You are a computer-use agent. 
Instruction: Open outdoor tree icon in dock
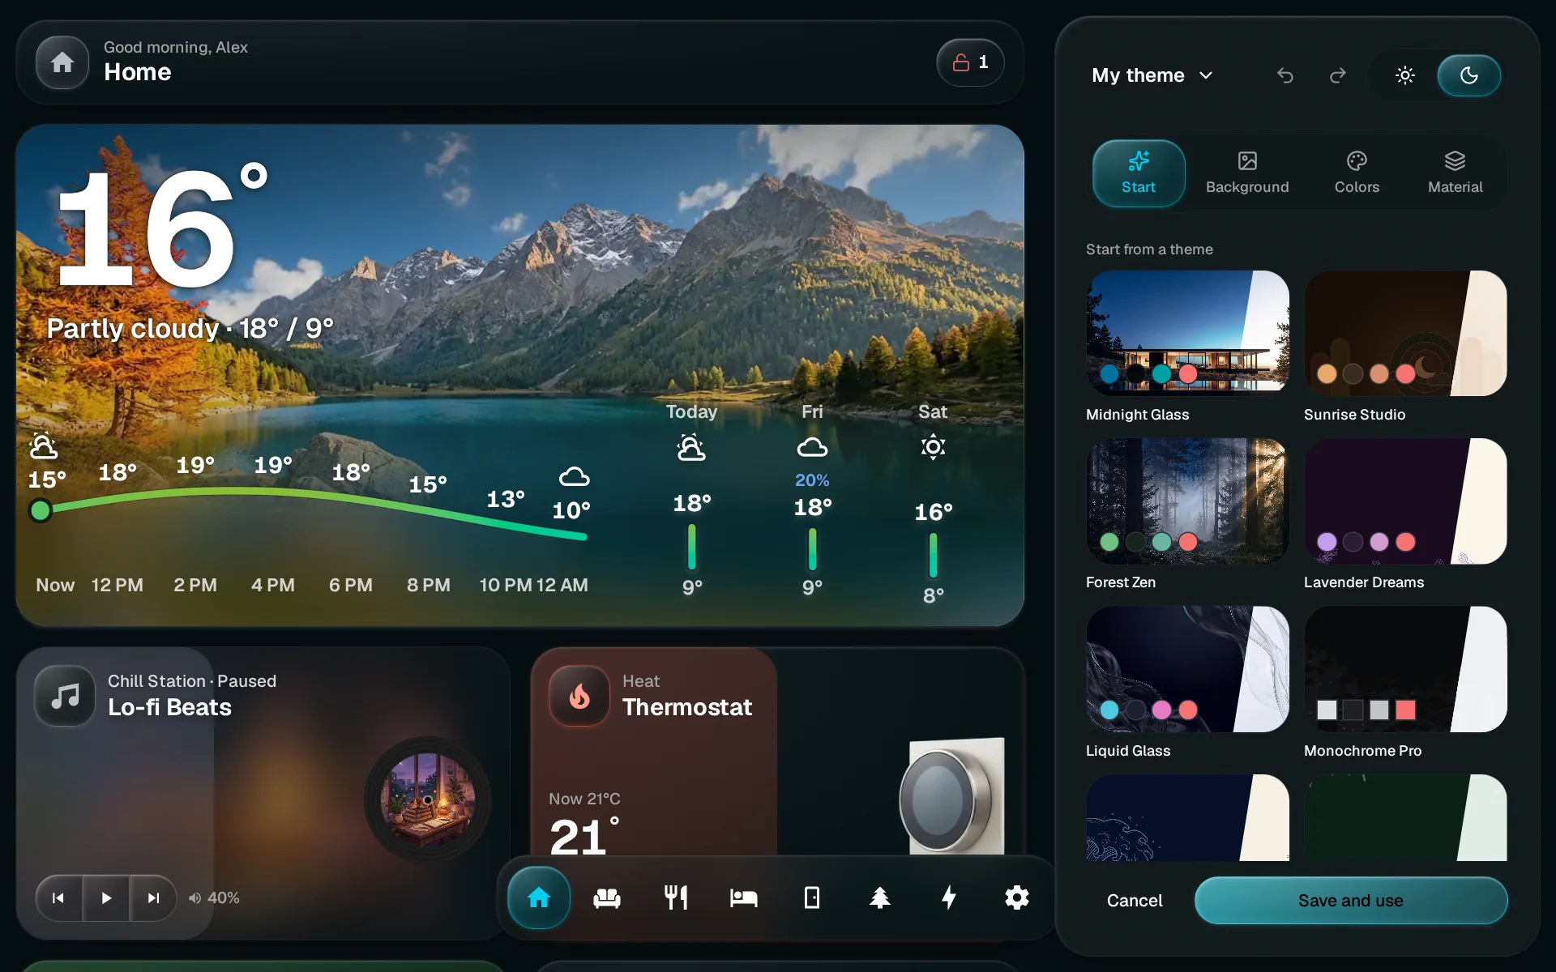pos(880,897)
